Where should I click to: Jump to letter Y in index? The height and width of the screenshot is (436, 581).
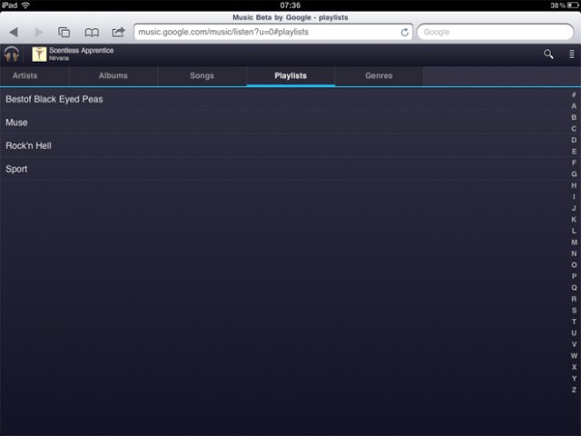pyautogui.click(x=574, y=378)
